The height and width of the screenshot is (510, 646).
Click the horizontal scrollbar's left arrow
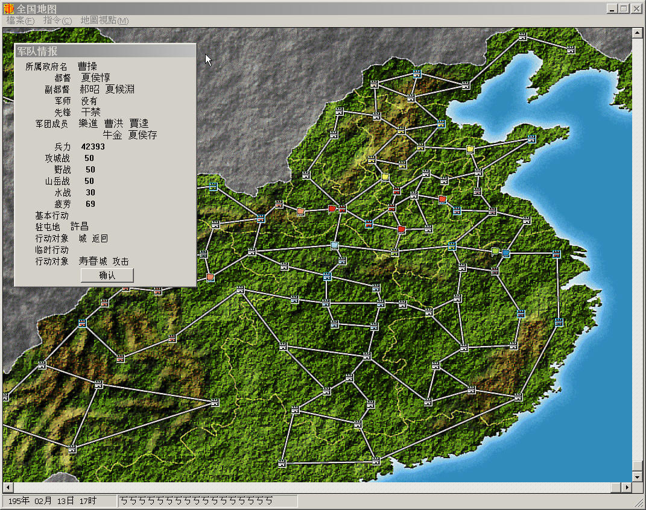coord(7,487)
